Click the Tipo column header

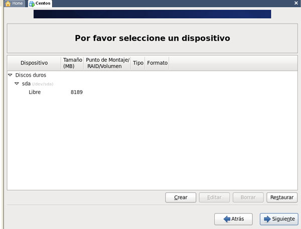(138, 63)
